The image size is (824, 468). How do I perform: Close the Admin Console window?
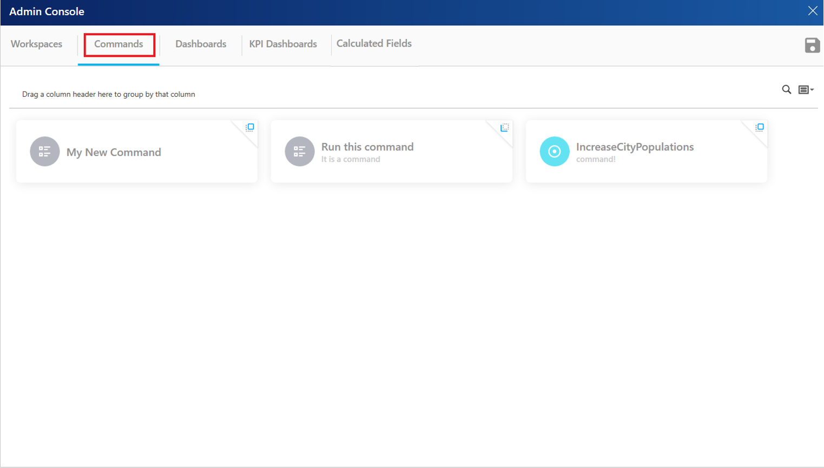tap(812, 10)
